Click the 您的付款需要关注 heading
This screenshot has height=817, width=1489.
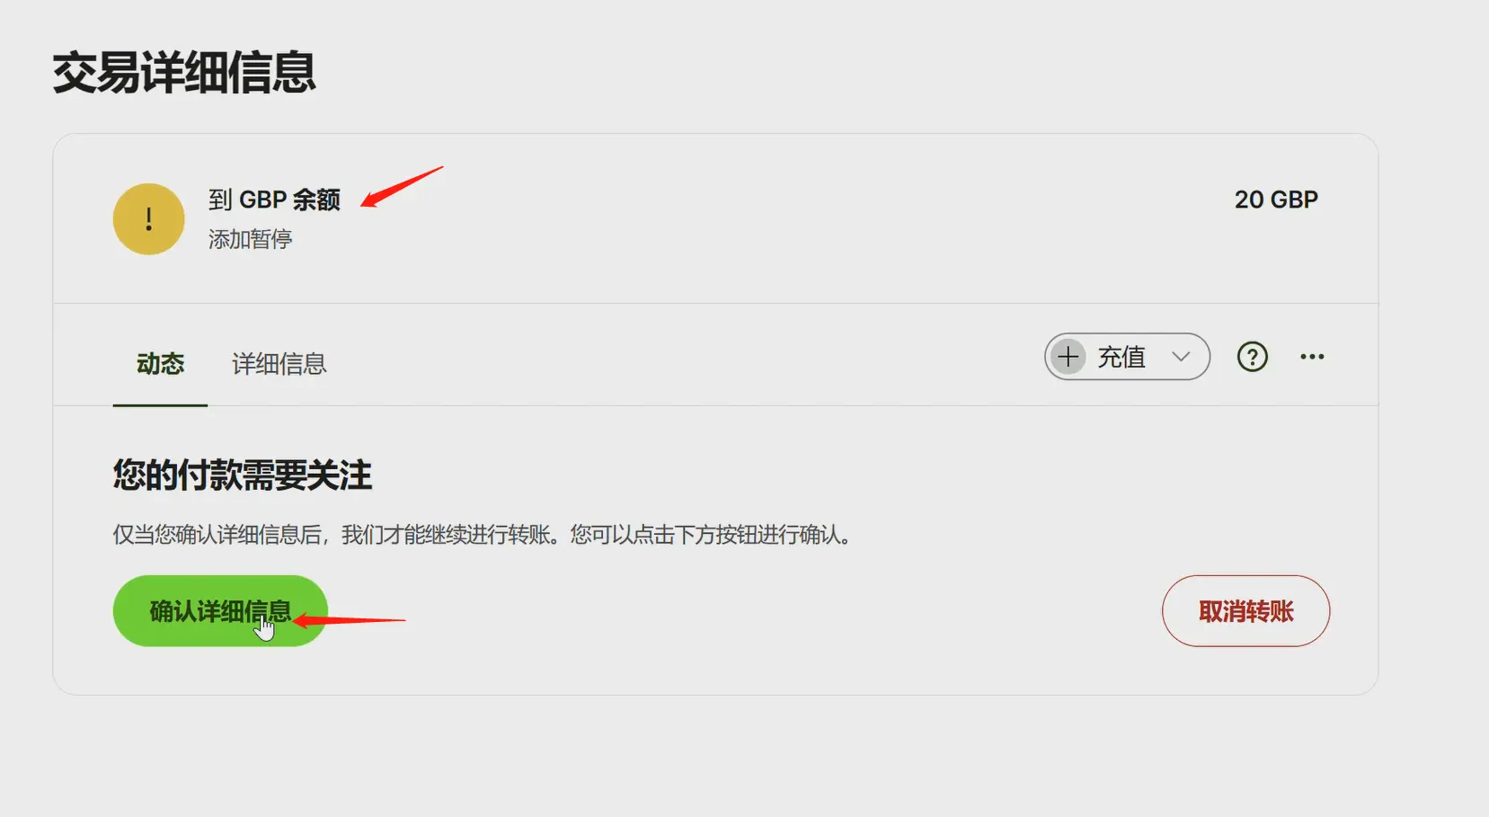pyautogui.click(x=243, y=475)
